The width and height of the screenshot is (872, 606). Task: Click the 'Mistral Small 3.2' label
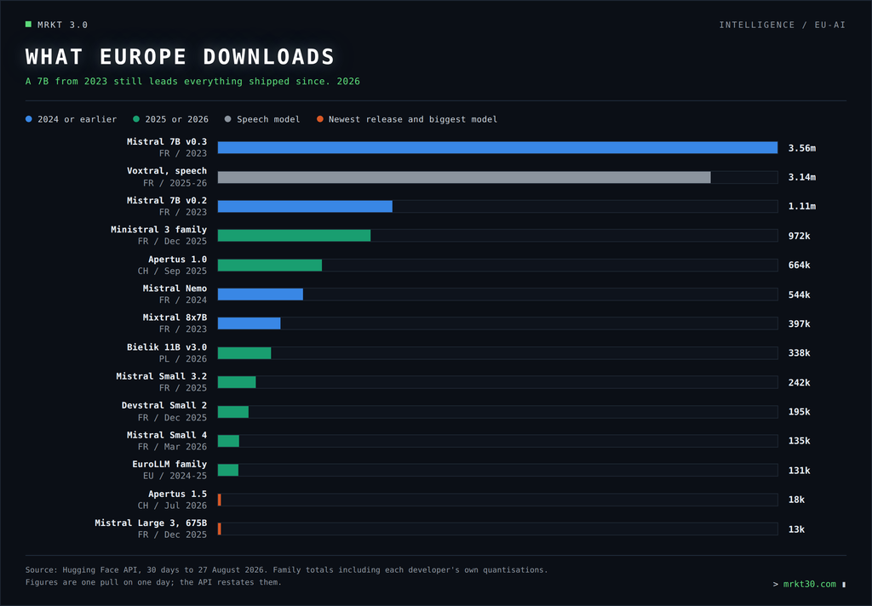click(x=161, y=376)
